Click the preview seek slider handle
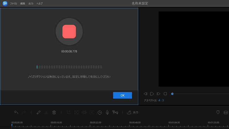Viewport: 229px width, 129px height. click(x=172, y=94)
